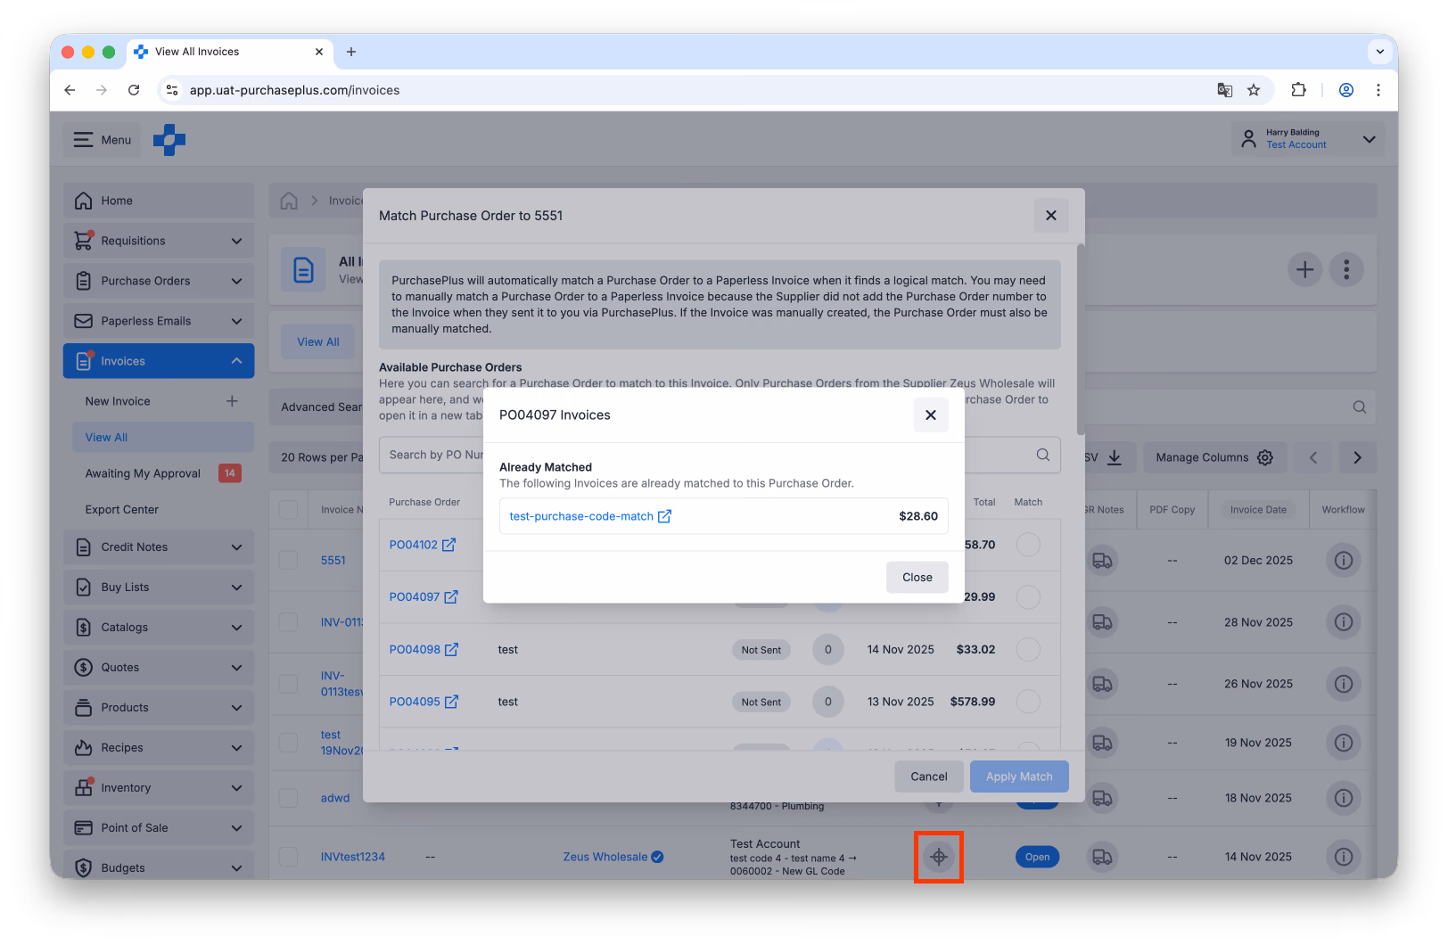The height and width of the screenshot is (945, 1448).
Task: Select the match radio for PO04098
Action: [1028, 650]
